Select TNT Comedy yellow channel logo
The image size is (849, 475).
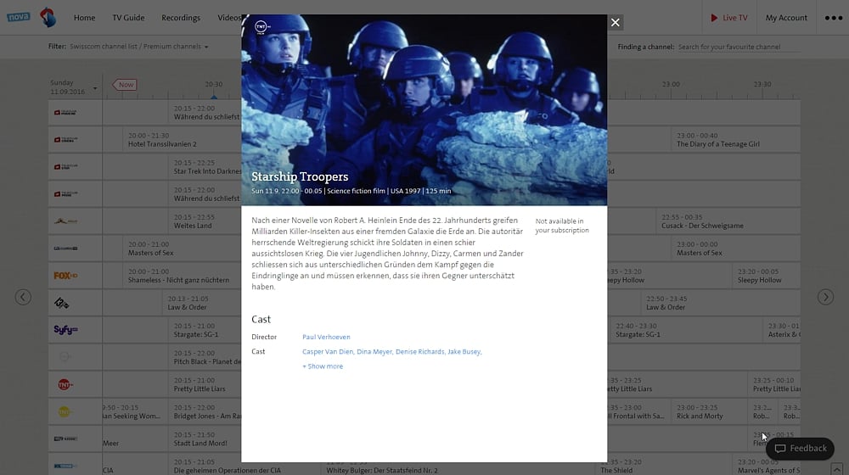[x=65, y=411]
